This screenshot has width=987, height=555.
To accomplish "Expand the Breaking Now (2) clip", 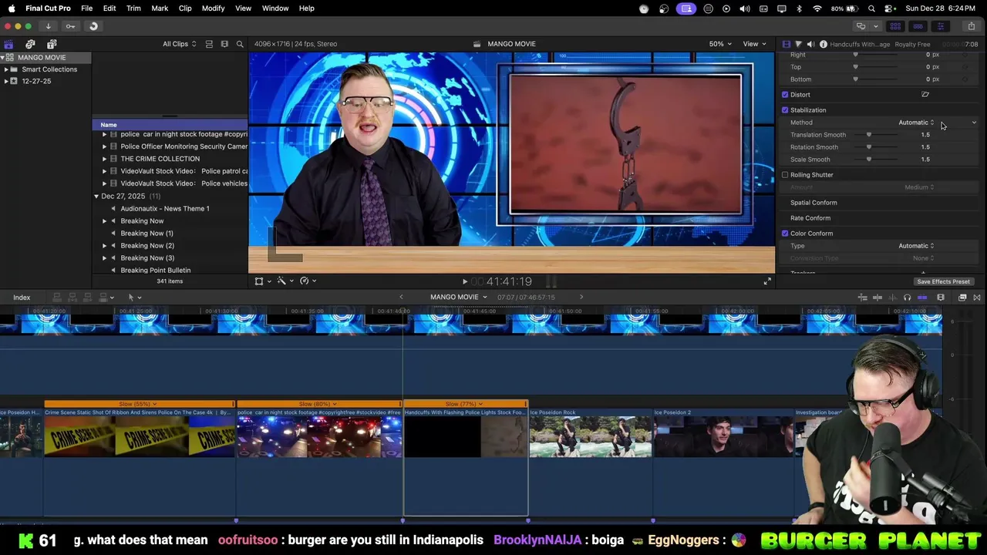I will [105, 246].
